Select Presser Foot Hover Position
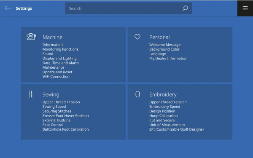Viewport: 253px width, 158px height. 65,116
